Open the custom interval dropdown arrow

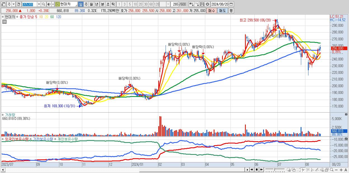tap(168, 4)
